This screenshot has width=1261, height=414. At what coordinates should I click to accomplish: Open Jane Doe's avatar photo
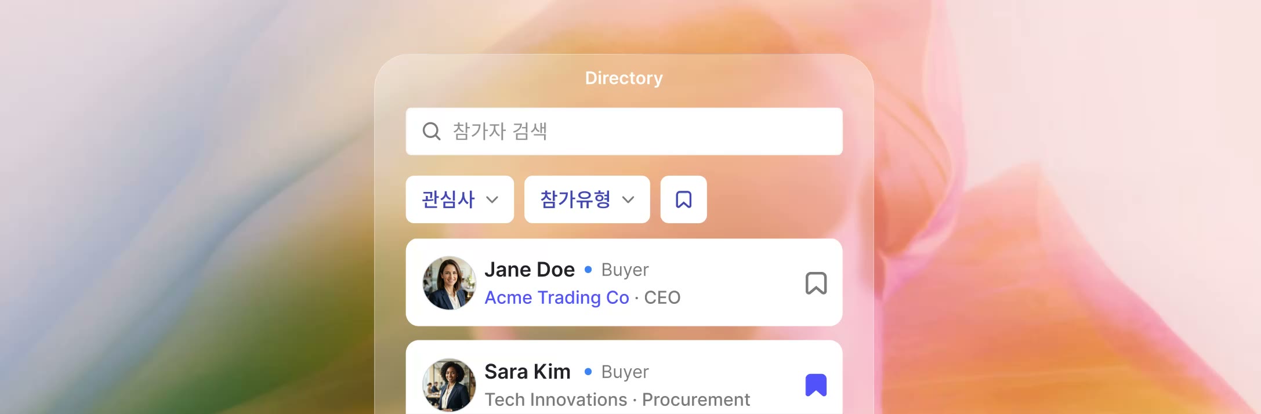pos(449,283)
